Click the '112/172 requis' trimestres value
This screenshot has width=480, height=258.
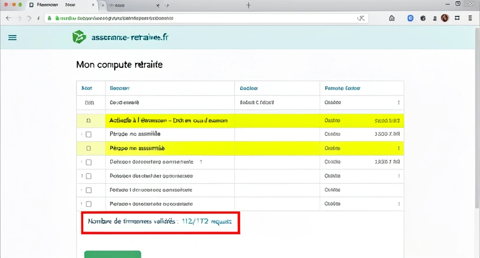click(207, 221)
